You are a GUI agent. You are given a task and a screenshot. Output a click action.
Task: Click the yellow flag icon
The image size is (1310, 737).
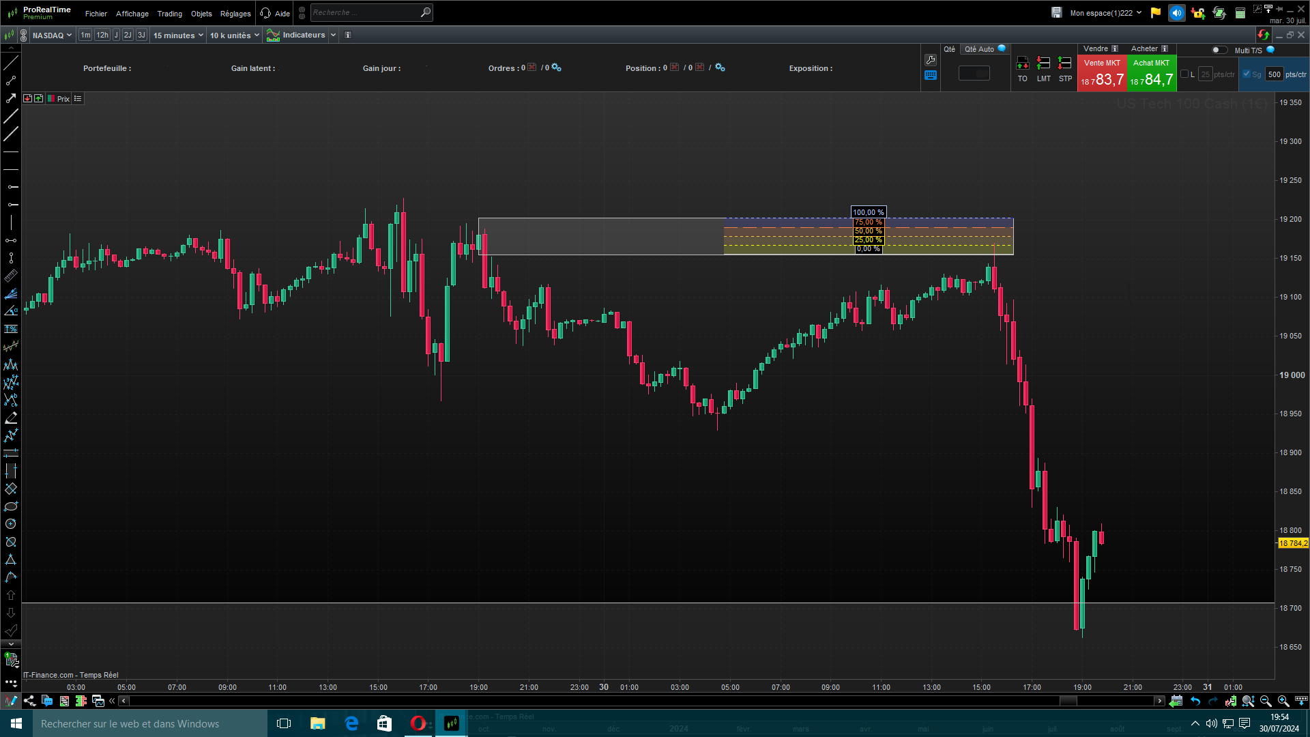coord(1155,13)
